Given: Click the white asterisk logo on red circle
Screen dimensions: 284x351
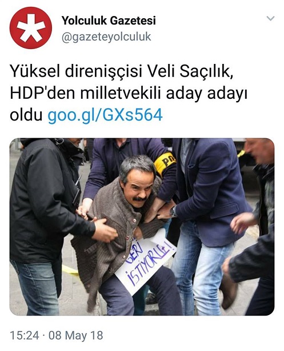Looking at the screenshot, I should (31, 28).
